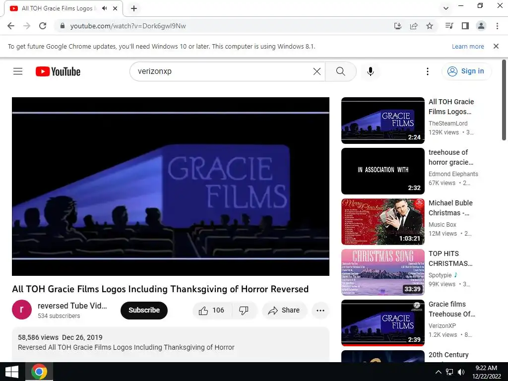The image size is (508, 381).
Task: Open network icon in system tray
Action: (449, 372)
